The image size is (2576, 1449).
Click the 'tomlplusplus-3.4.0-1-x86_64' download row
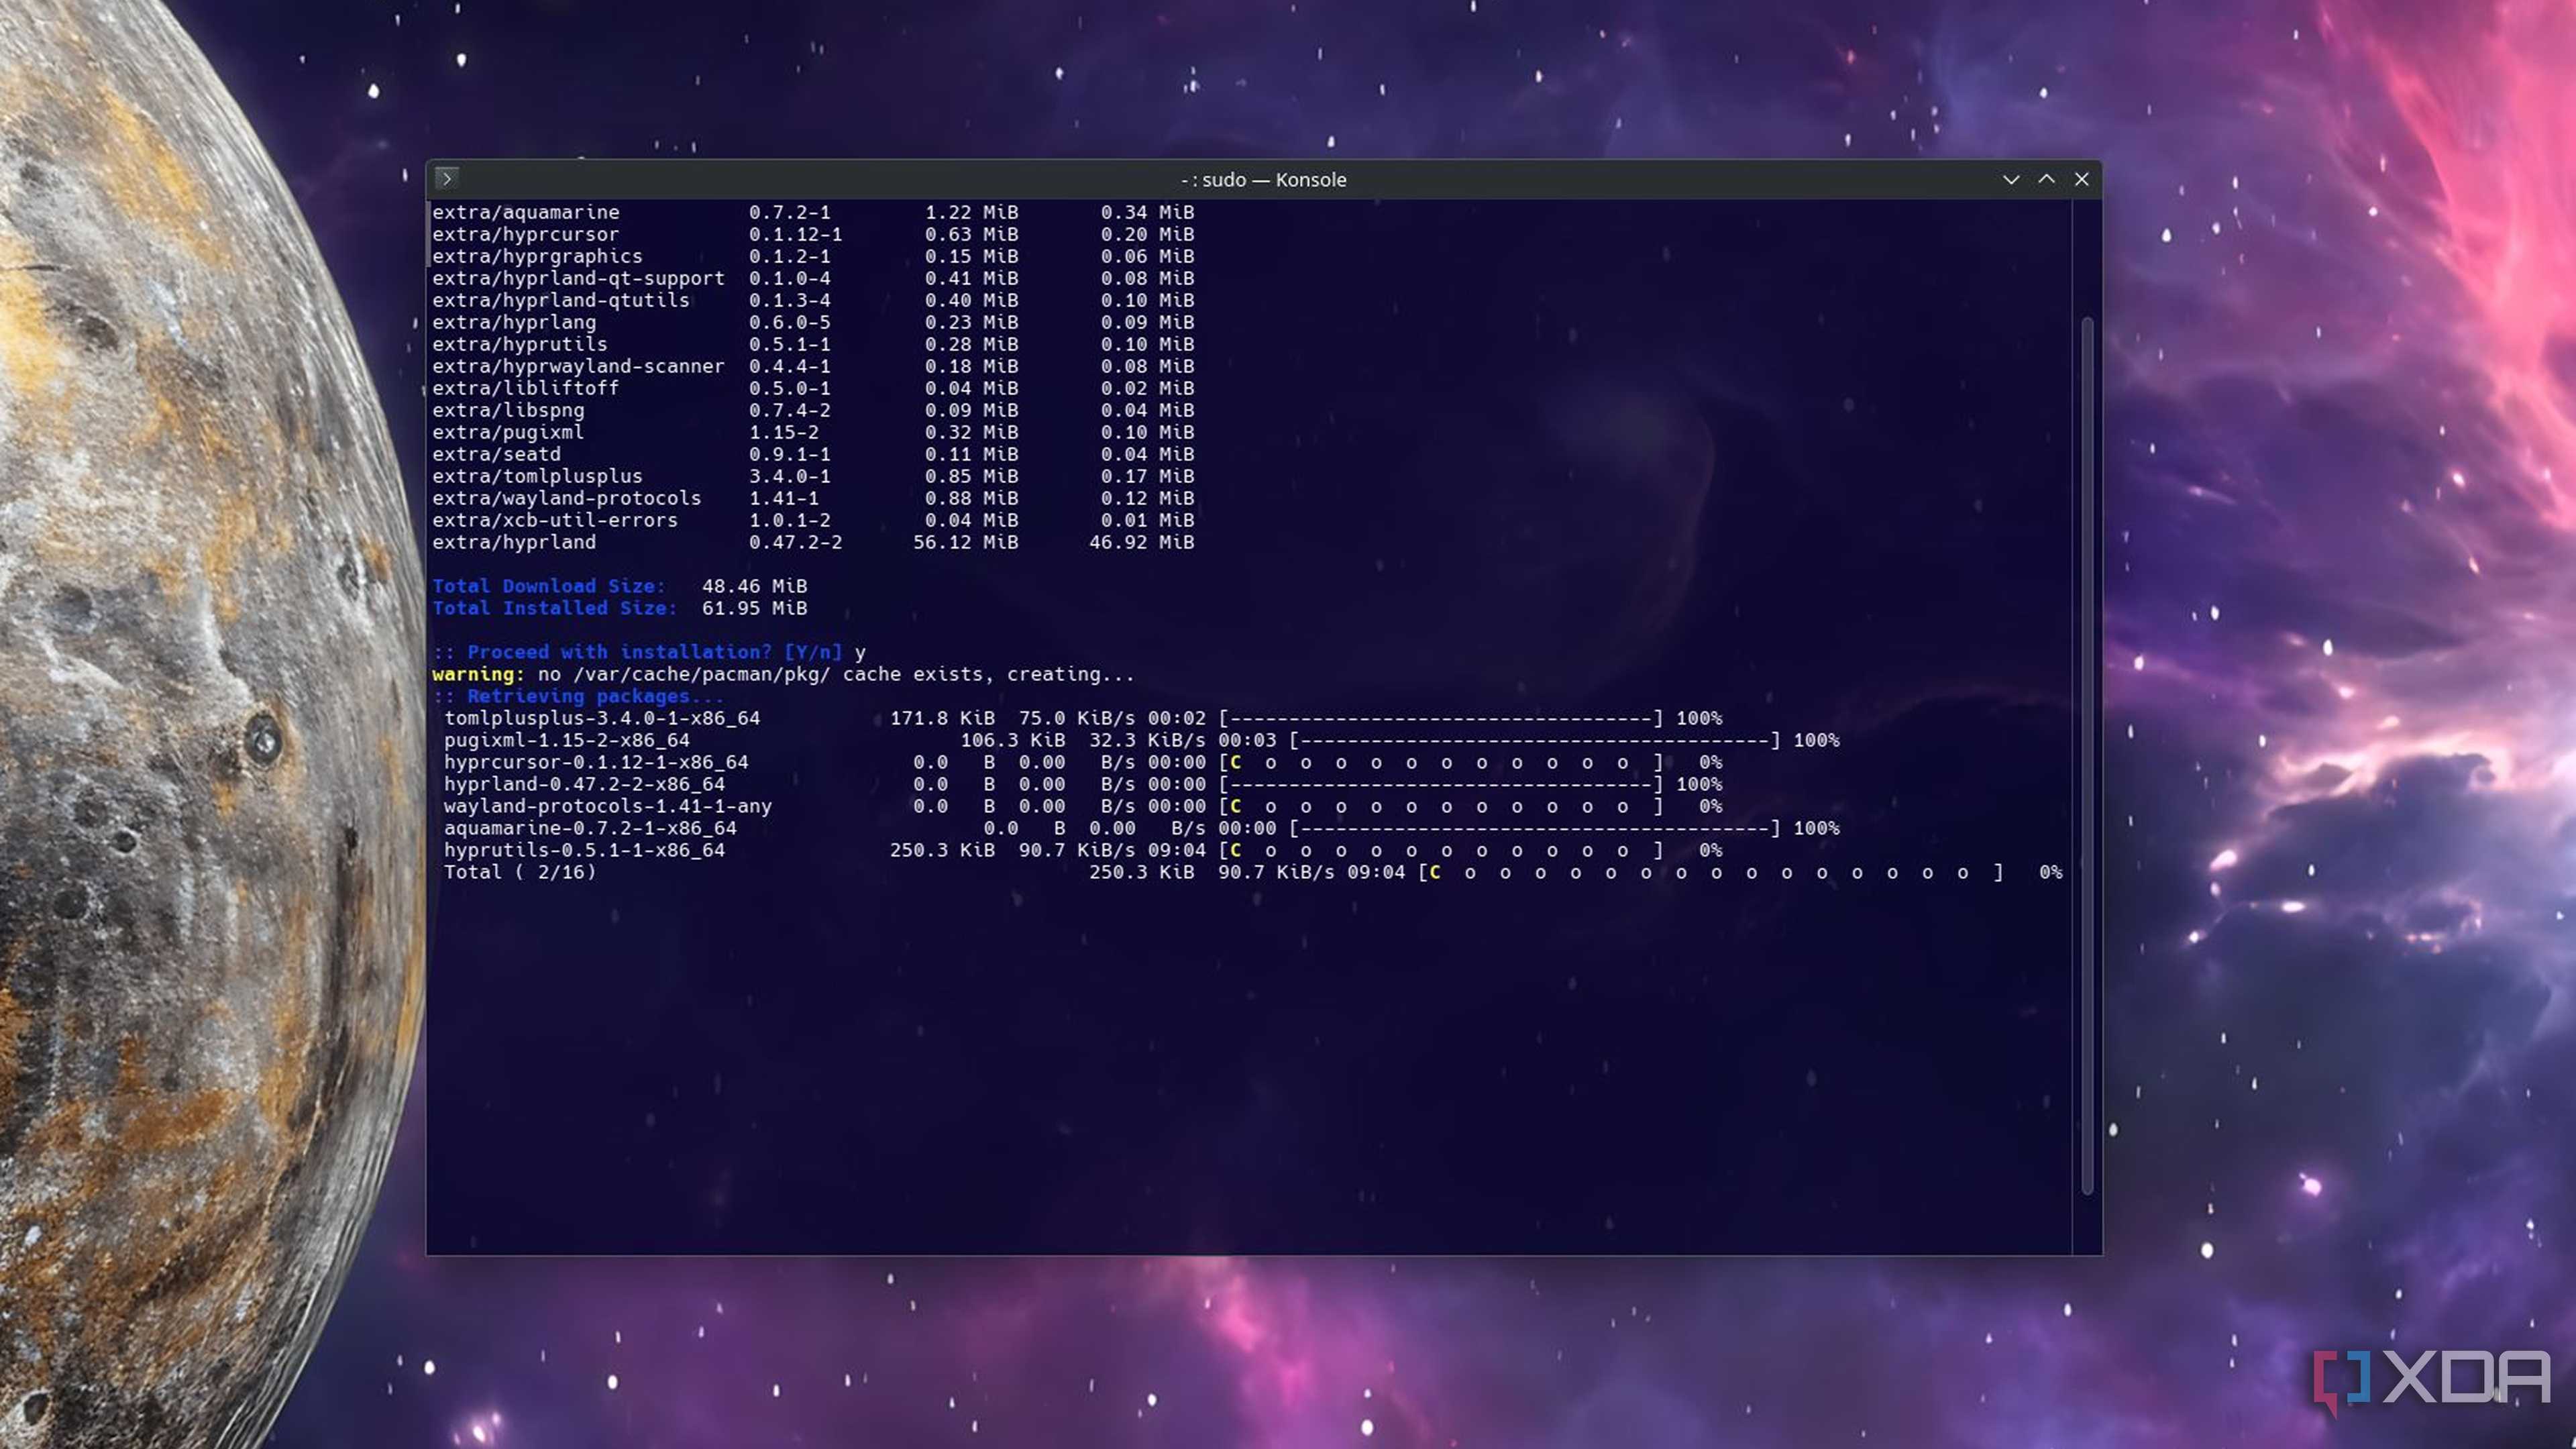point(1083,718)
